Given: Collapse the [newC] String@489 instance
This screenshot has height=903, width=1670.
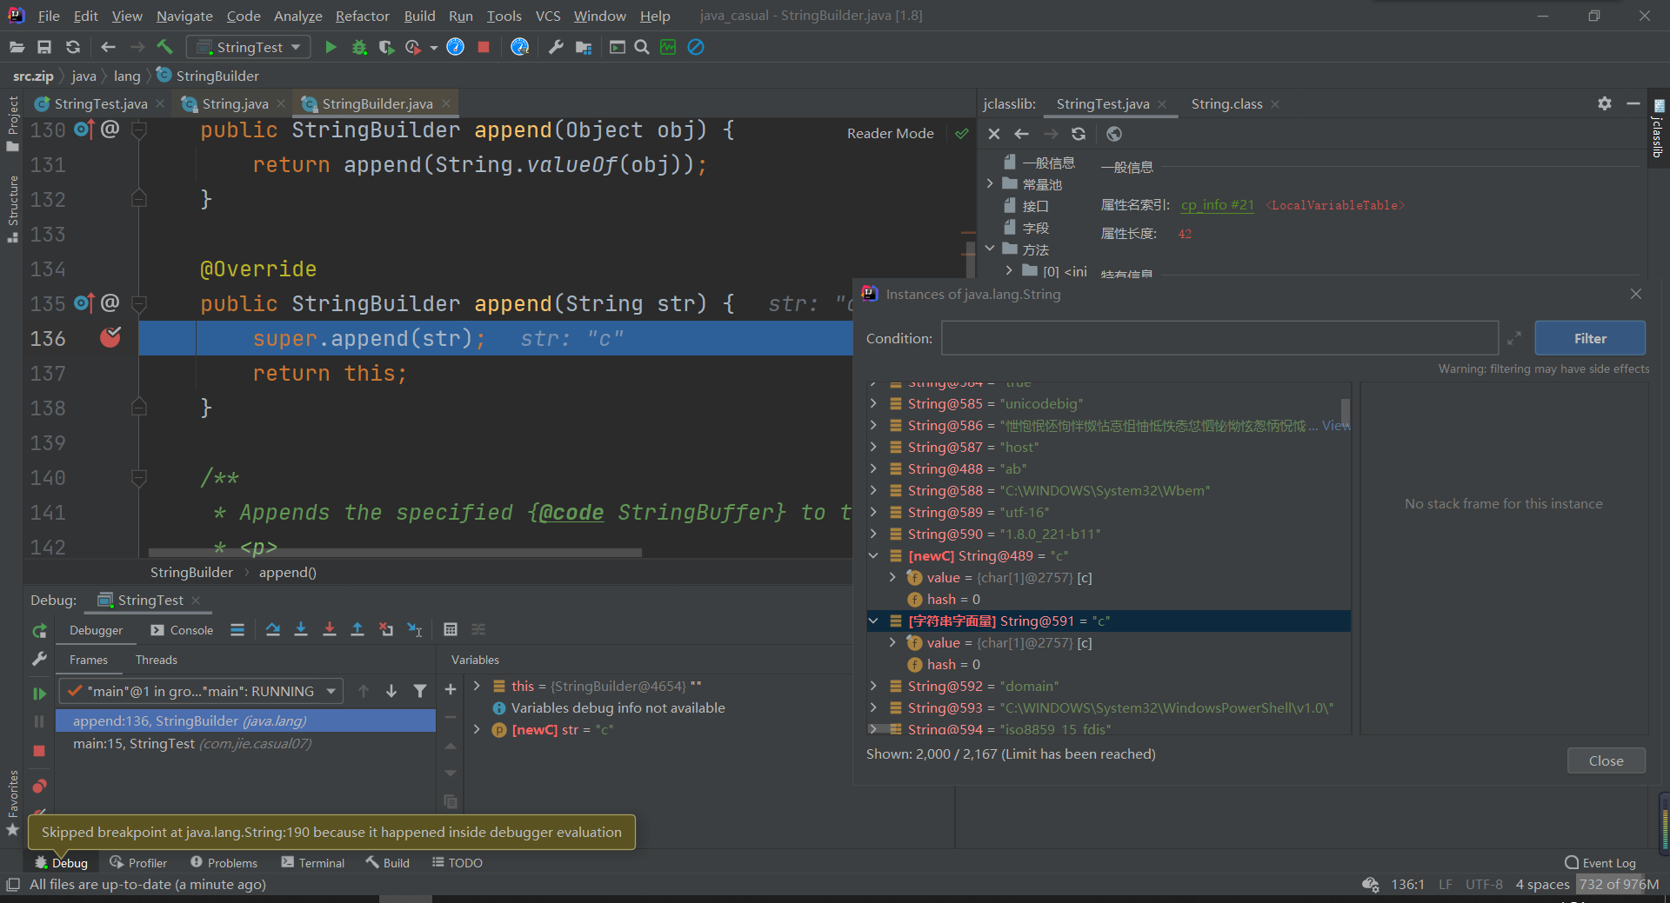Looking at the screenshot, I should (x=873, y=555).
